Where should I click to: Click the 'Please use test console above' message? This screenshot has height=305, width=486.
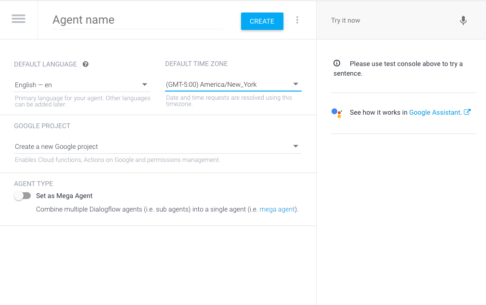[398, 68]
